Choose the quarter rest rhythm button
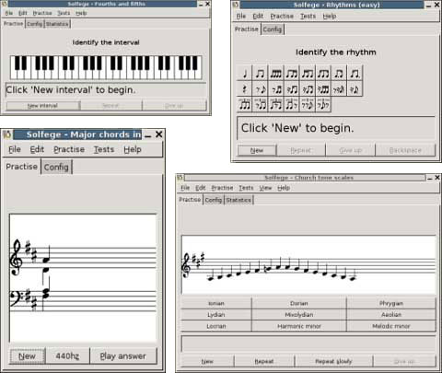The width and height of the screenshot is (442, 373). (x=245, y=89)
